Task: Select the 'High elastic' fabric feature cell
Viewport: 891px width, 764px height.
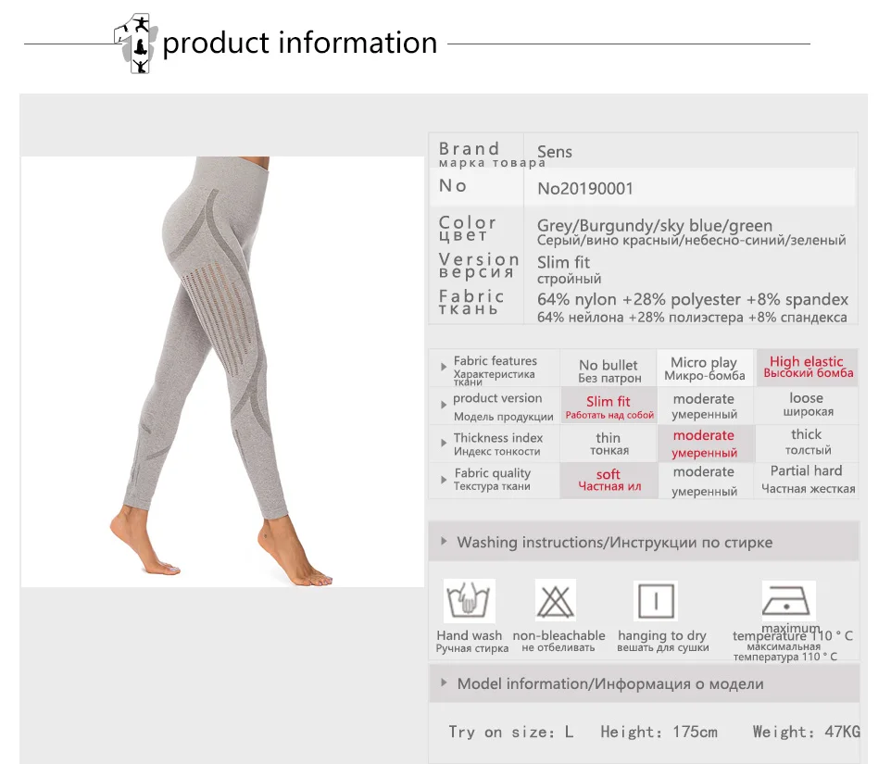Action: coord(807,367)
